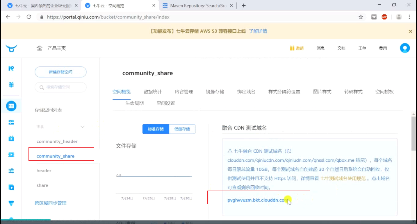The width and height of the screenshot is (417, 224).
Task: Click the Qiniu bull logo
Action: 11,48
